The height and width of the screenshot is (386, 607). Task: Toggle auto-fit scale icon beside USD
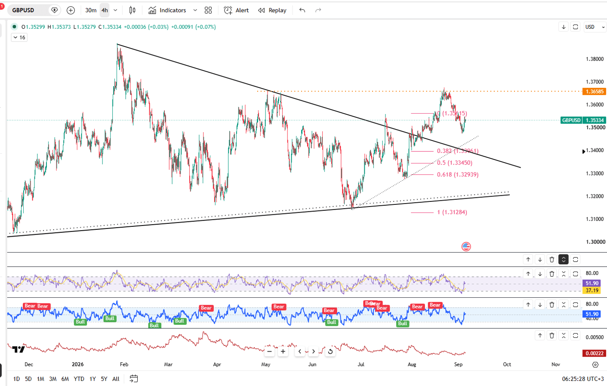[576, 27]
